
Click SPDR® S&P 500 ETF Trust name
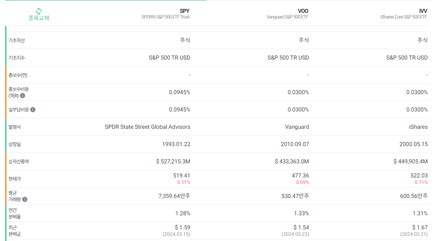point(165,17)
